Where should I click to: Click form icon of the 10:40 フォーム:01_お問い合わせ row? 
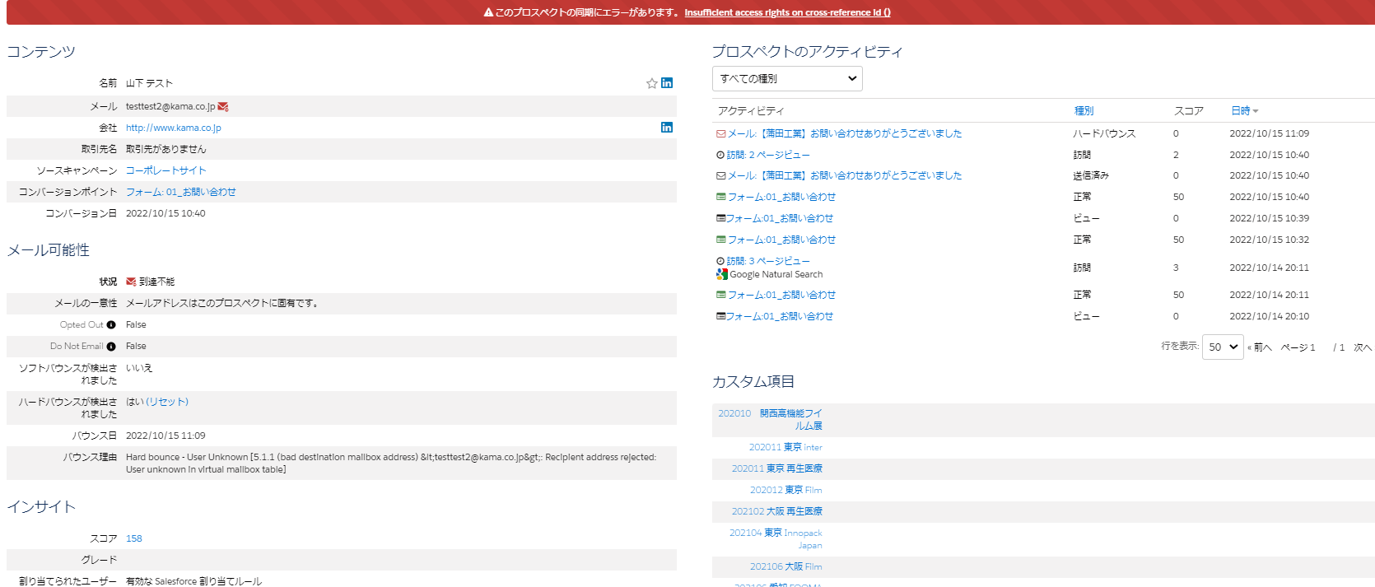[x=721, y=197]
